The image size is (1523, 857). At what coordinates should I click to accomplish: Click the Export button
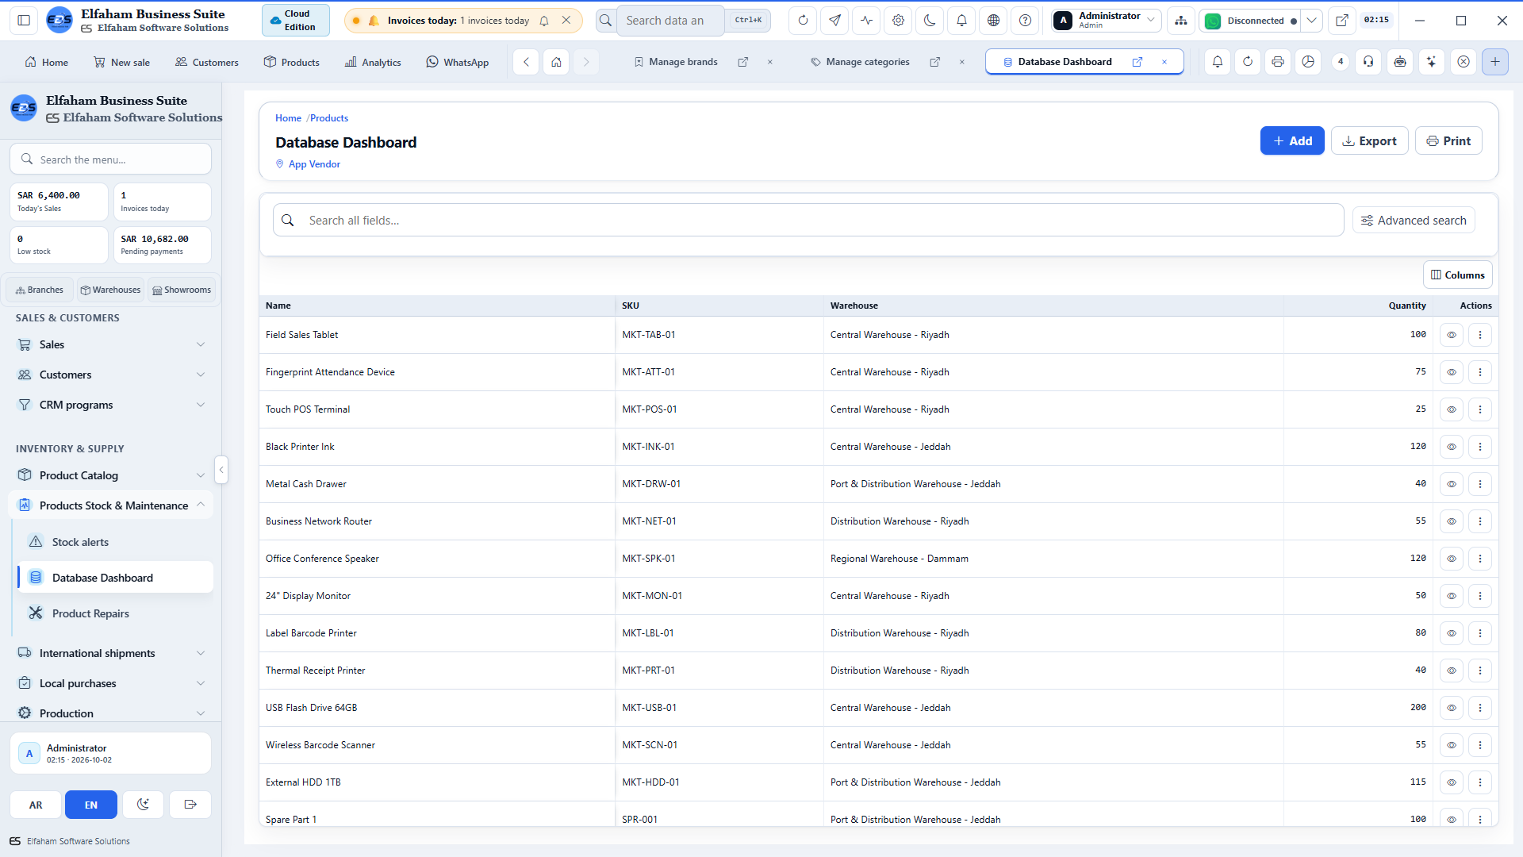coord(1369,141)
